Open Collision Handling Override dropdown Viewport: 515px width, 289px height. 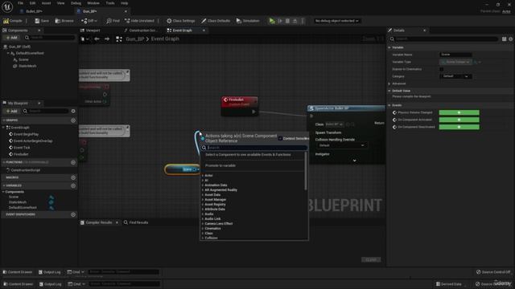coord(341,145)
